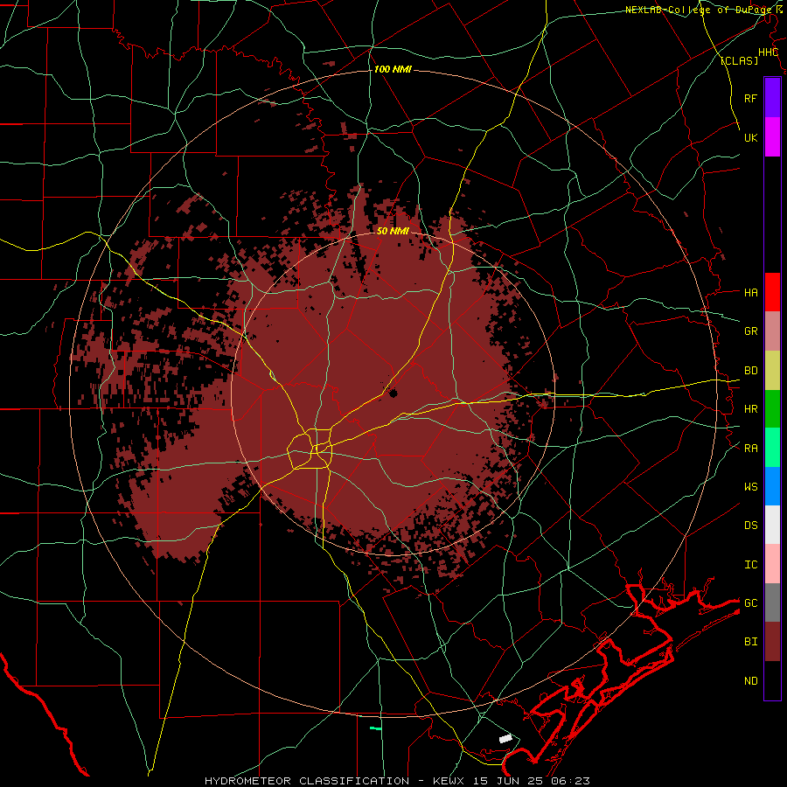The width and height of the screenshot is (787, 787).
Task: Click the "GR" legend label text
Action: pos(750,331)
